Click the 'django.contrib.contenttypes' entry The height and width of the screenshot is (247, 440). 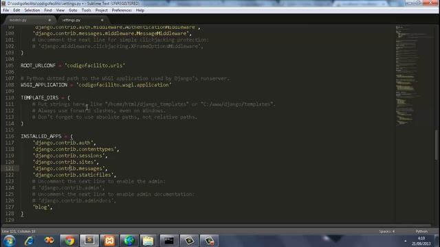pyautogui.click(x=76, y=150)
